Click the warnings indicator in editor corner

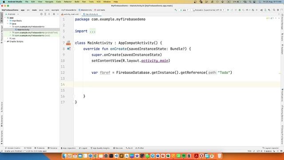point(270,18)
